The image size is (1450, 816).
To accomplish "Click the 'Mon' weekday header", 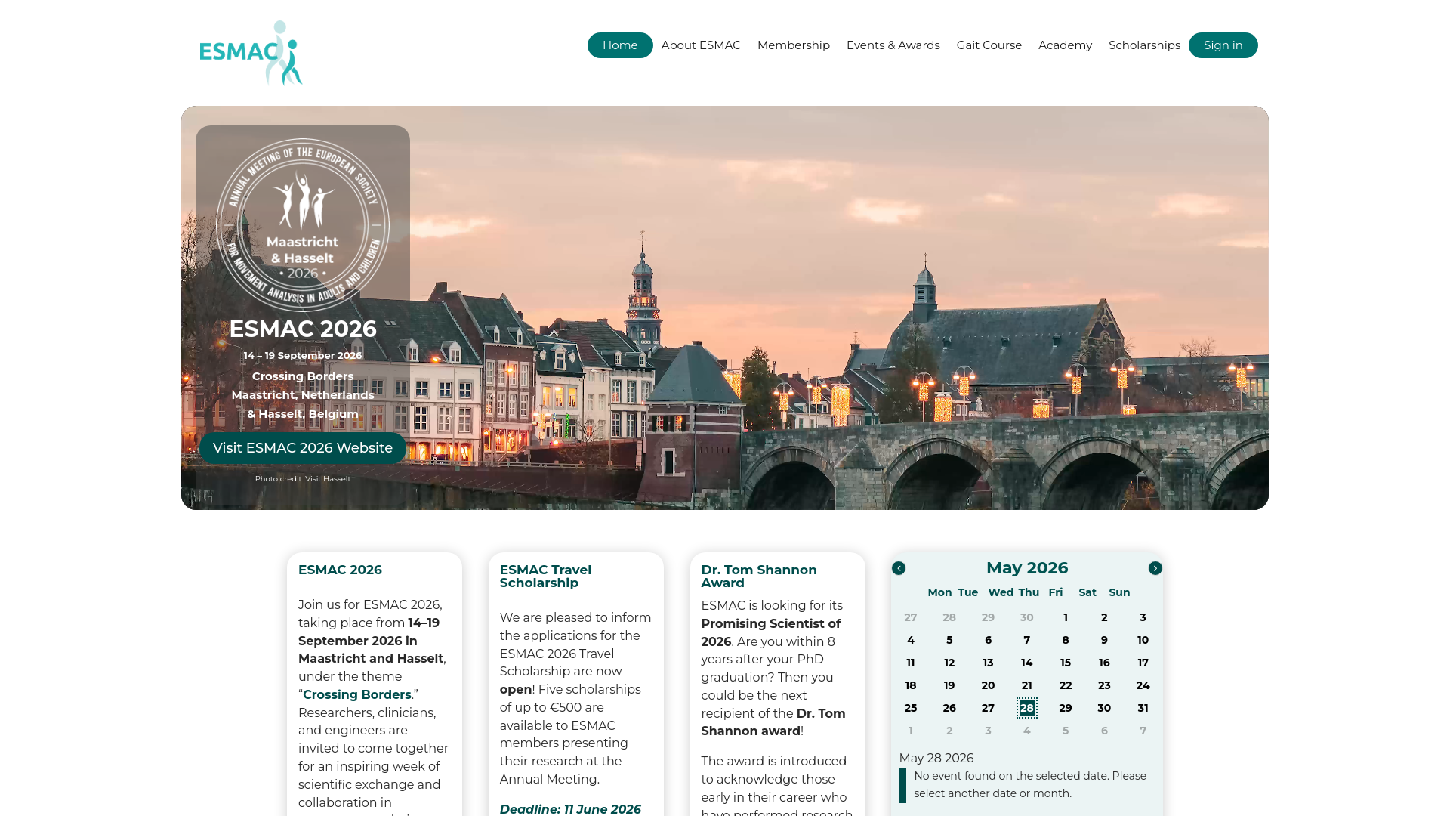I will (939, 592).
